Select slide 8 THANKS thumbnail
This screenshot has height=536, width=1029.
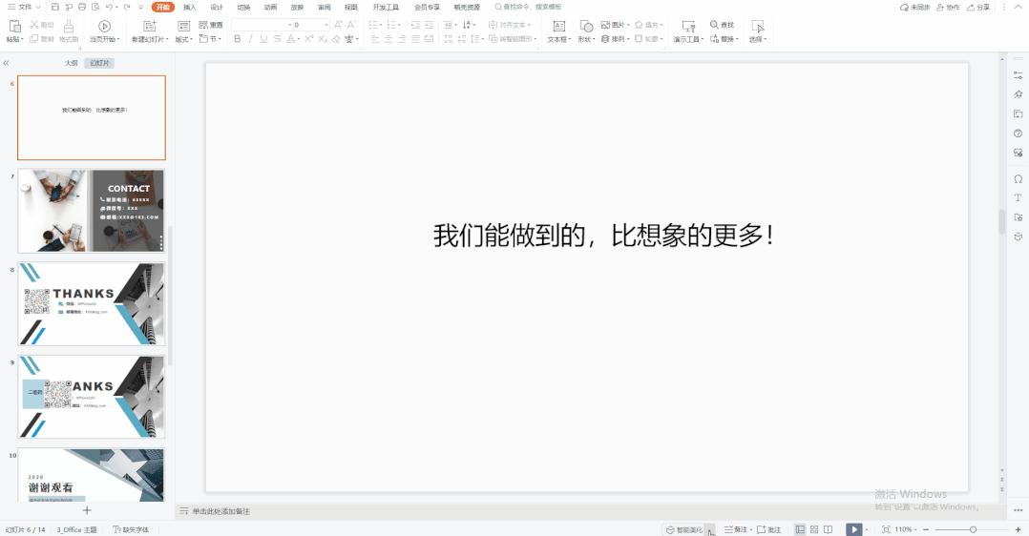click(92, 303)
